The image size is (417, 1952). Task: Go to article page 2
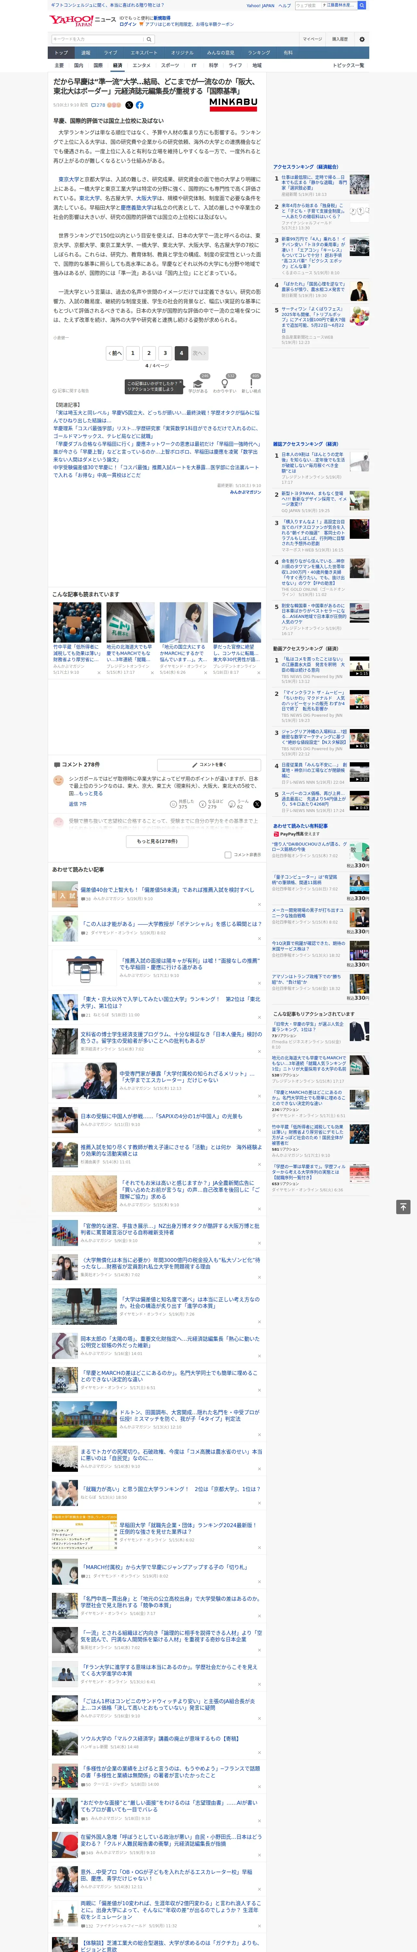[149, 352]
